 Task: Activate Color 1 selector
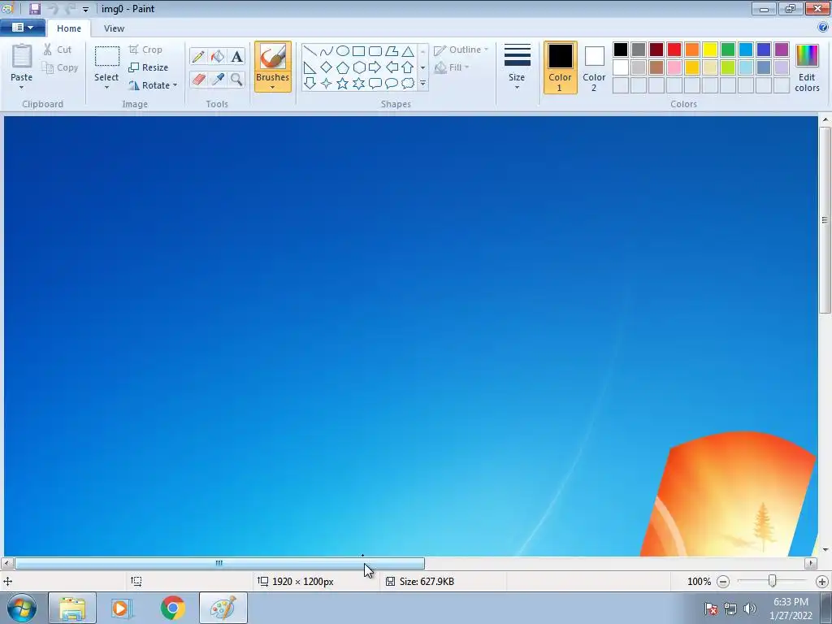560,67
